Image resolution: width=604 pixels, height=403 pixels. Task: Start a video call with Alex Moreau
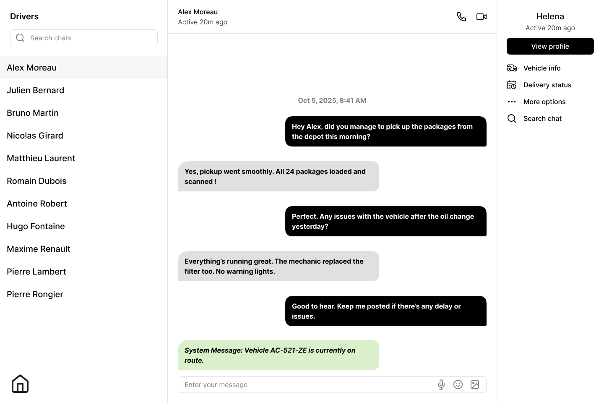tap(481, 17)
